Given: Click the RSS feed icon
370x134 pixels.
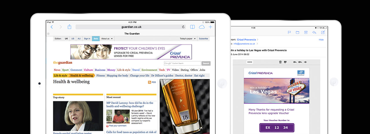Looking at the screenshot, I should coord(149,82).
